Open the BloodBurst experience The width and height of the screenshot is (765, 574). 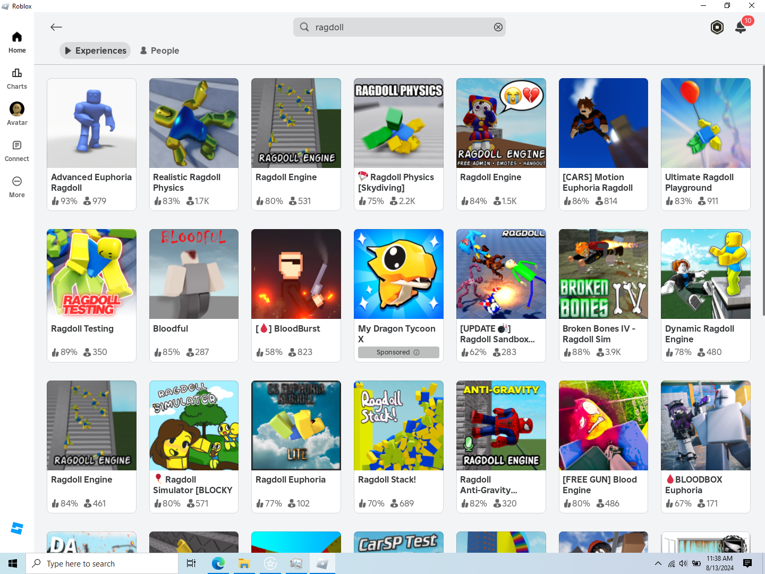296,296
